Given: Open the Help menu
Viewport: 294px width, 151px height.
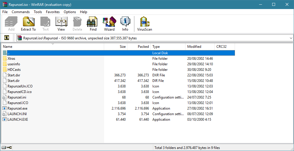Looking at the screenshot, I should [x=84, y=12].
